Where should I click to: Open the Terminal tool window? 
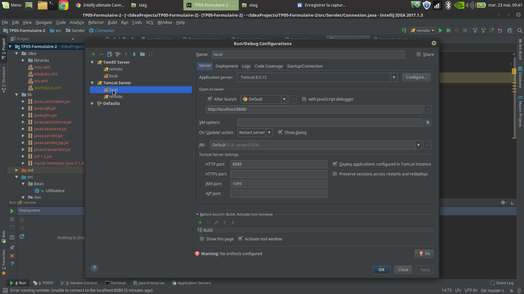point(116,283)
